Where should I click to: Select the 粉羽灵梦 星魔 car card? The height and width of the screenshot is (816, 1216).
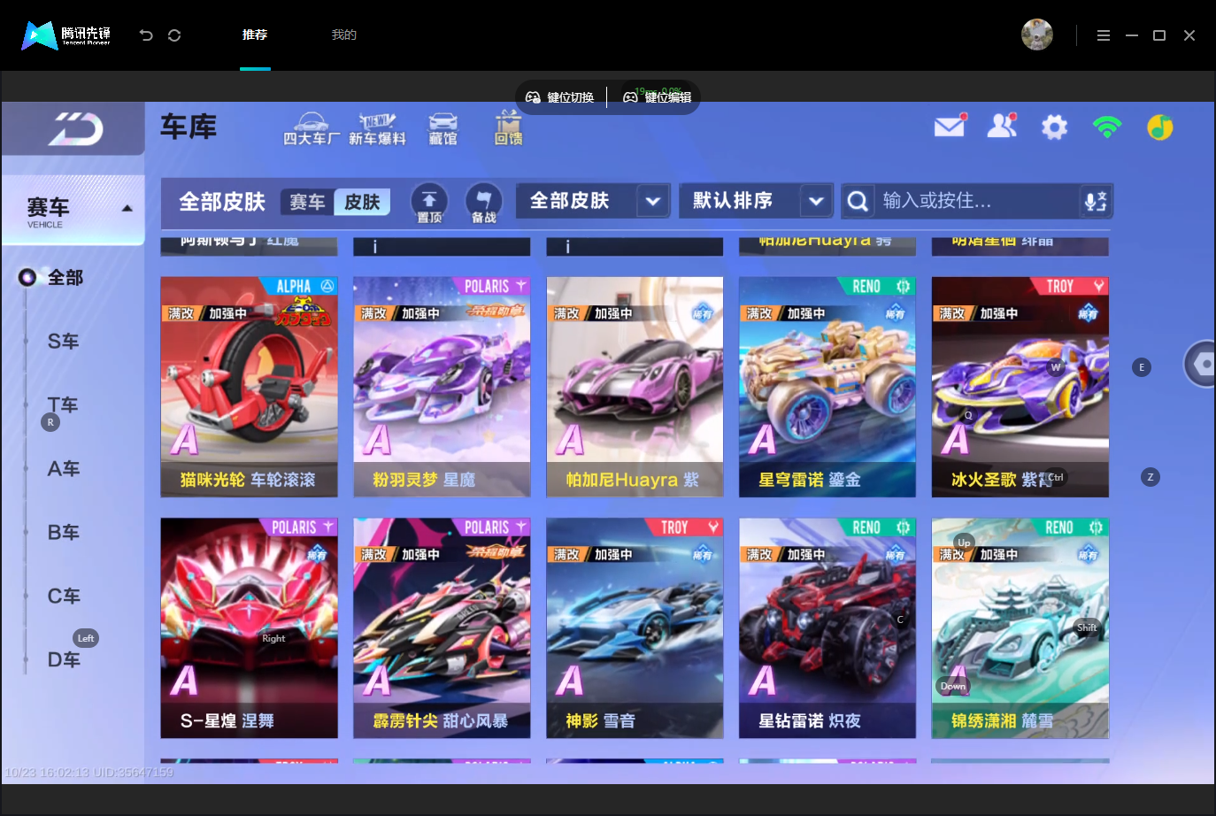click(x=442, y=387)
